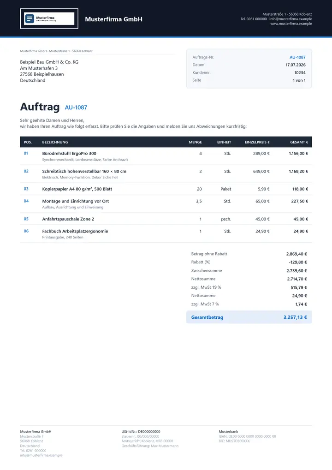The height and width of the screenshot is (470, 332).
Task: Click the page indicator '1 von 1'
Action: click(299, 80)
